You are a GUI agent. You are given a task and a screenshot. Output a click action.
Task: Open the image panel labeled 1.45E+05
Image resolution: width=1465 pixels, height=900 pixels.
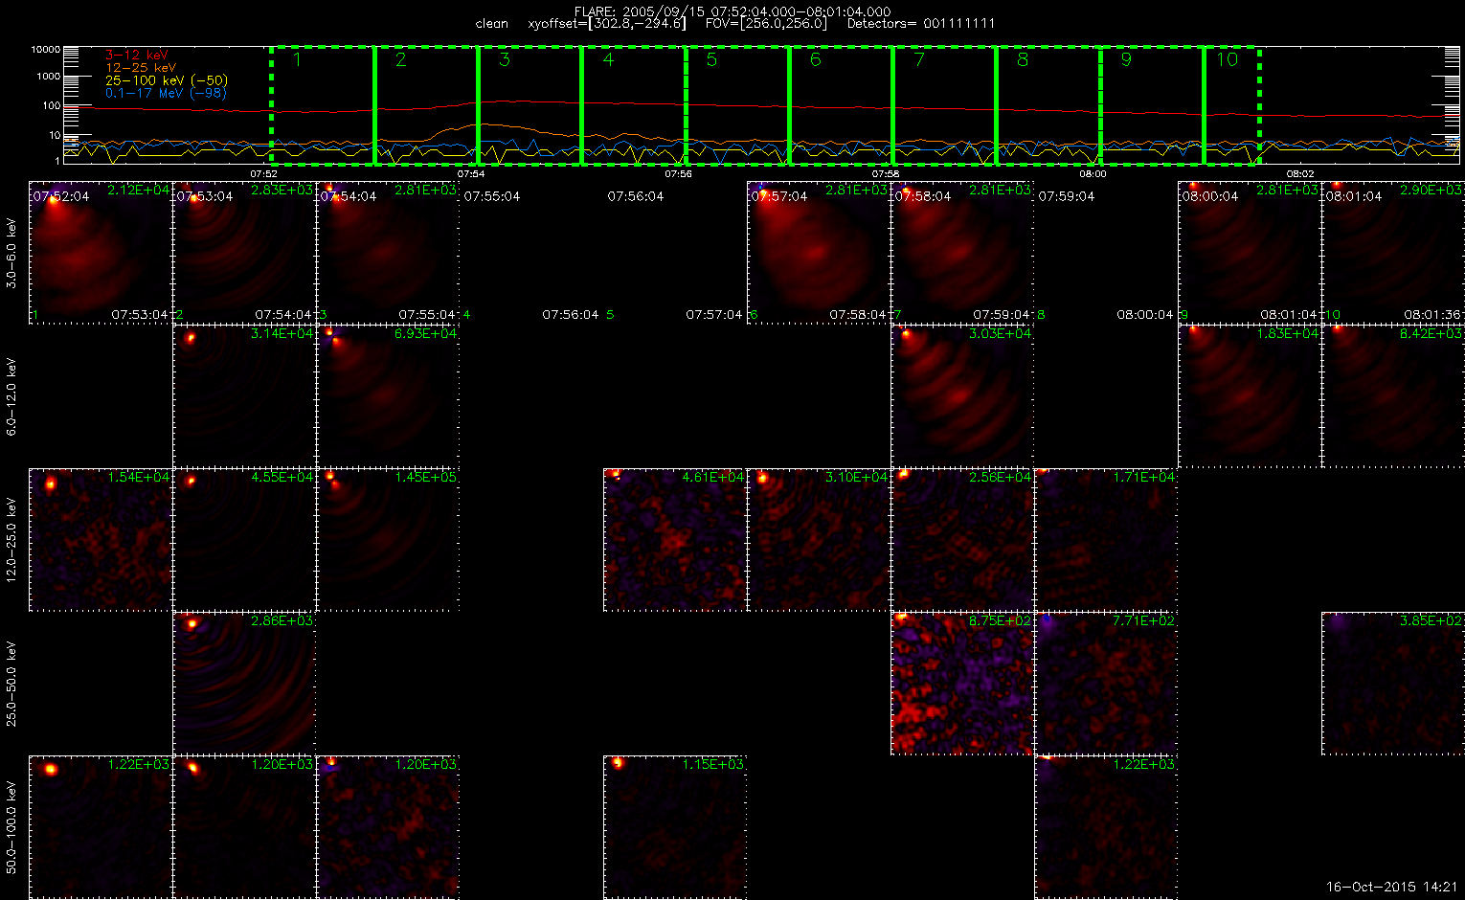click(x=388, y=539)
